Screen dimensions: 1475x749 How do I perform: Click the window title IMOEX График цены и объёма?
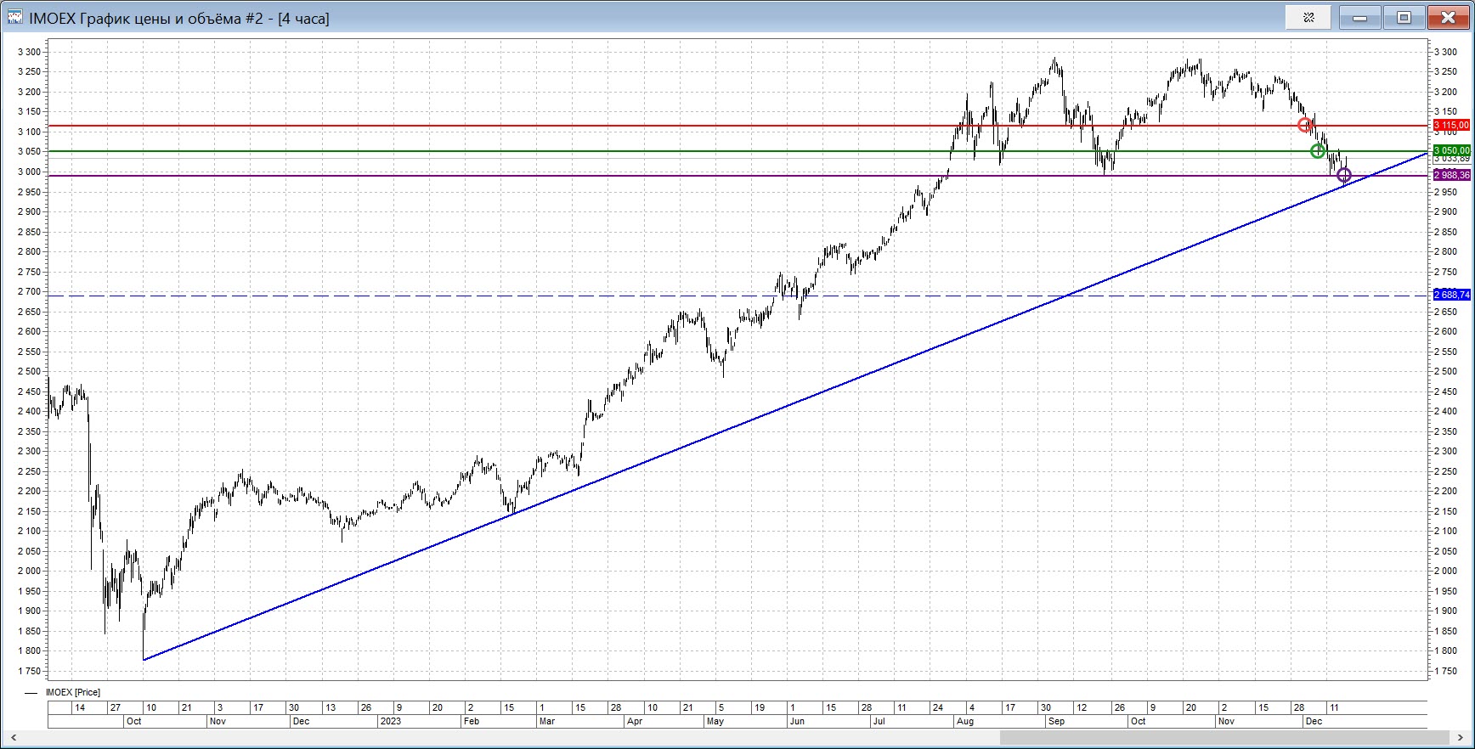[x=179, y=18]
